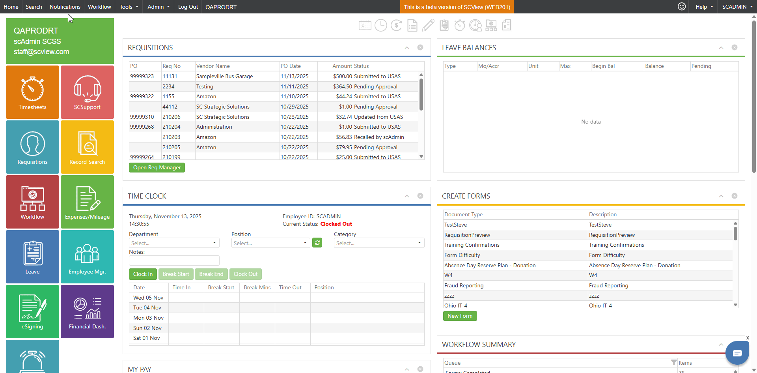This screenshot has width=757, height=373.
Task: Click the calendar icon in top toolbar
Action: [365, 25]
